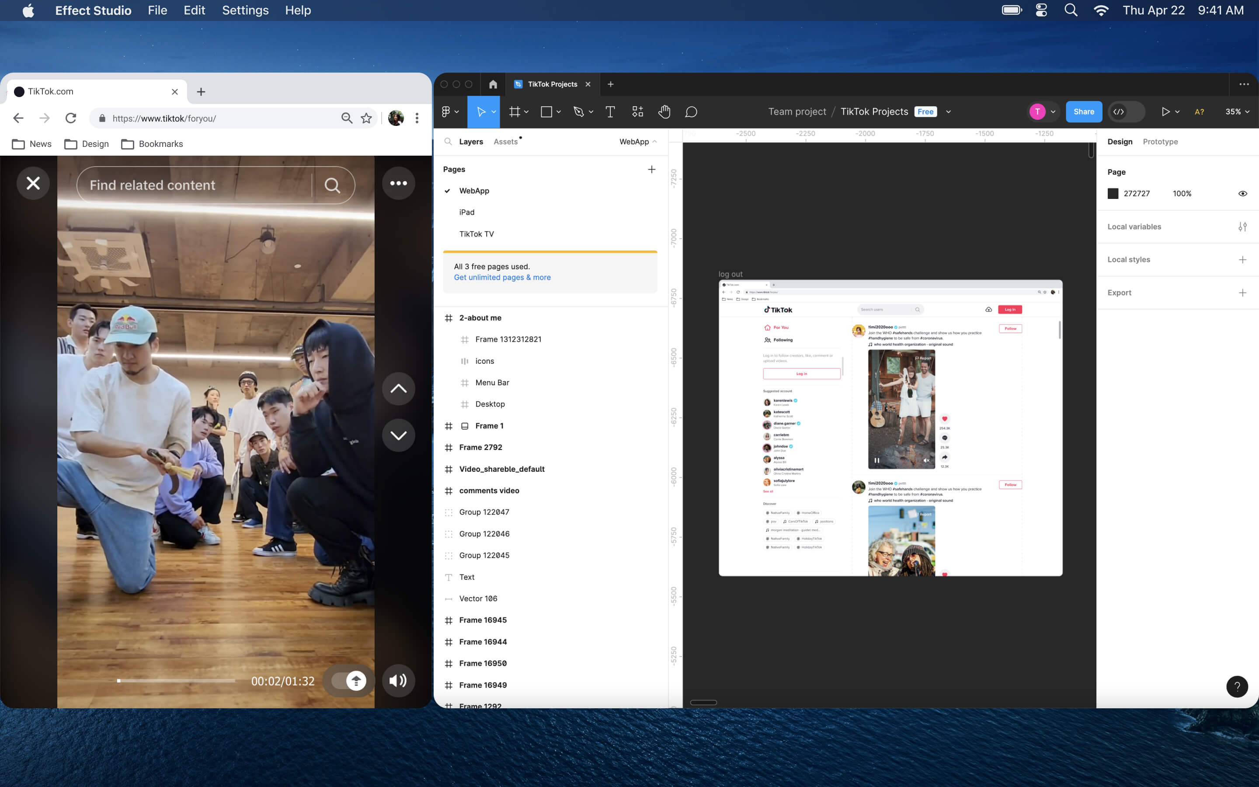
Task: Toggle the auto-scroll switch on video
Action: (x=348, y=680)
